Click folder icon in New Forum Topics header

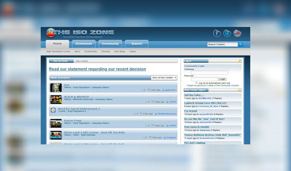[239, 90]
